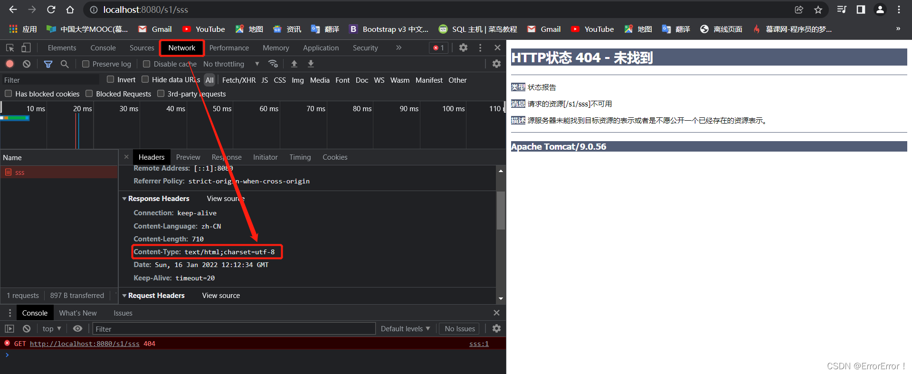The image size is (912, 374).
Task: Activate inspect element picker icon
Action: pos(10,48)
